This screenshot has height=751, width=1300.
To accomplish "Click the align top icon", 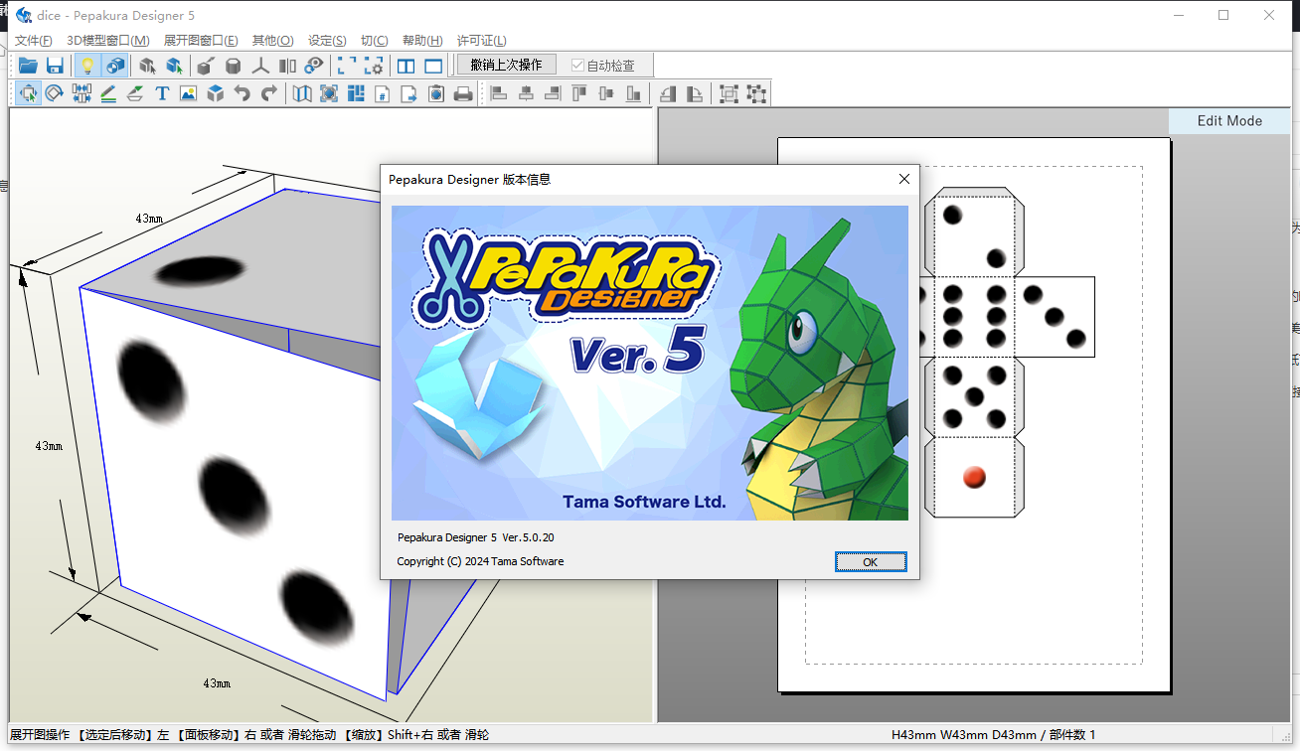I will tap(580, 93).
